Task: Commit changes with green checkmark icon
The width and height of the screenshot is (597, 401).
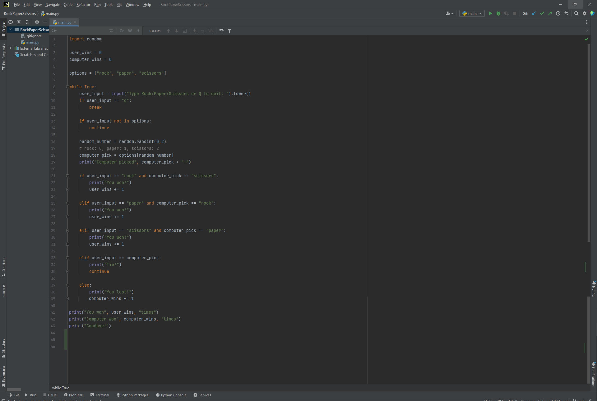Action: (x=542, y=13)
